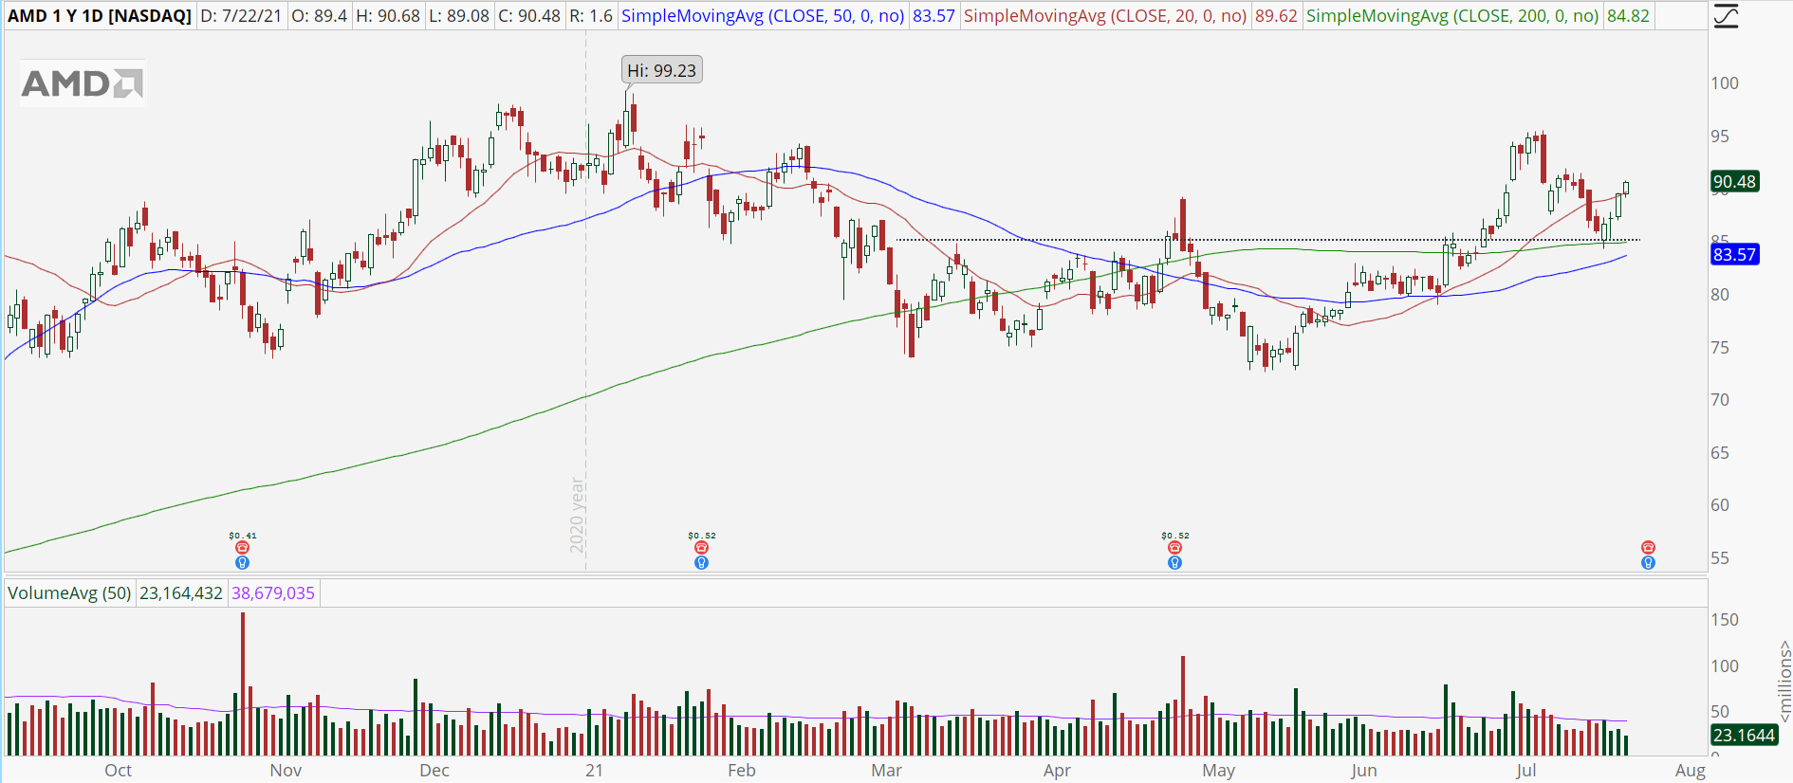Click the Jun label on time axis

[1363, 771]
